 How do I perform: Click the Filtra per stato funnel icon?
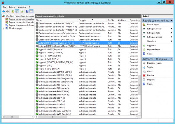144,33
